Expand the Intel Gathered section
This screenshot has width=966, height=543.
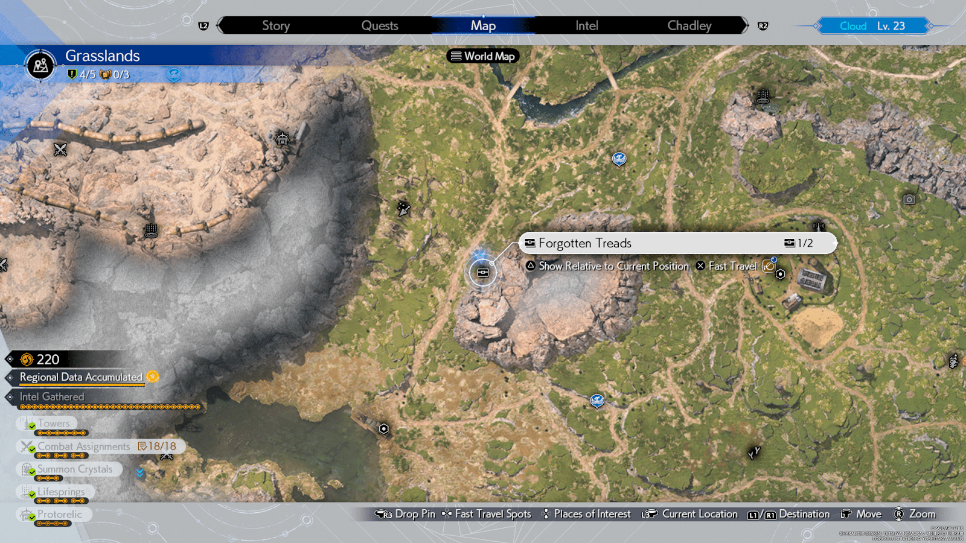[x=52, y=397]
